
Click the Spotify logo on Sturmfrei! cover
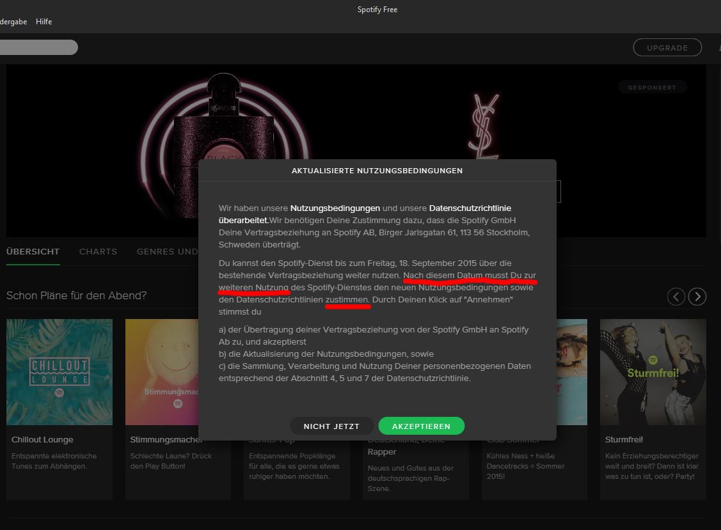click(653, 360)
